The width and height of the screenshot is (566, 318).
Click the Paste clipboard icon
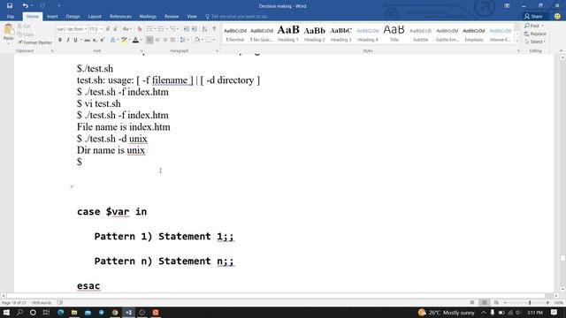(x=8, y=29)
